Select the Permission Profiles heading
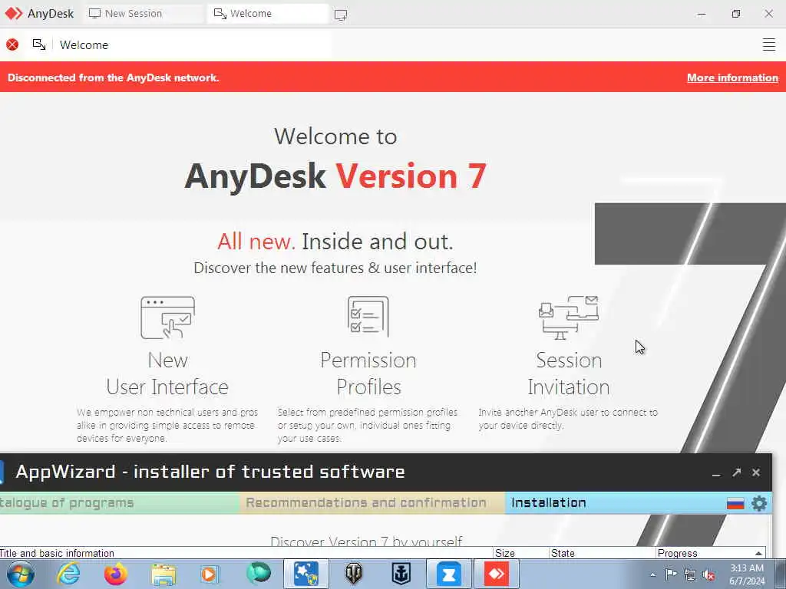Screen dimensions: 786x589 (x=368, y=373)
